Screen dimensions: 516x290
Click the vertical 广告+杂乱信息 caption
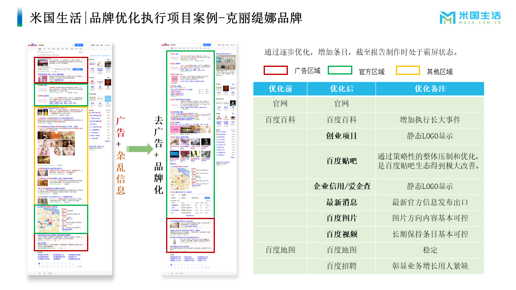point(121,155)
